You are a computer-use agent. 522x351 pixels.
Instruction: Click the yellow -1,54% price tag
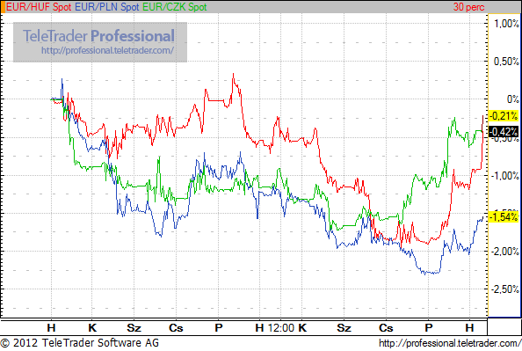504,217
